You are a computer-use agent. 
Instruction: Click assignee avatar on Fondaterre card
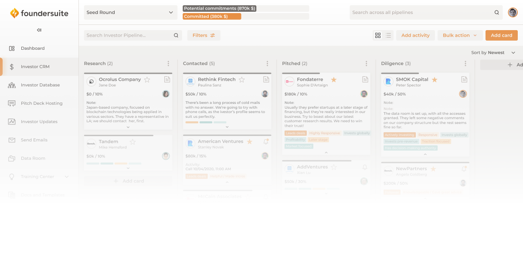pyautogui.click(x=364, y=94)
